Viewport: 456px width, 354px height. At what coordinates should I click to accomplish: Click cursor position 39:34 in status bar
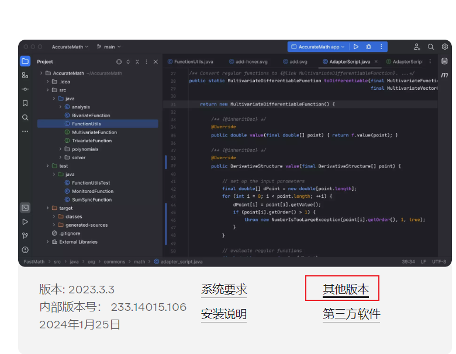(x=408, y=262)
